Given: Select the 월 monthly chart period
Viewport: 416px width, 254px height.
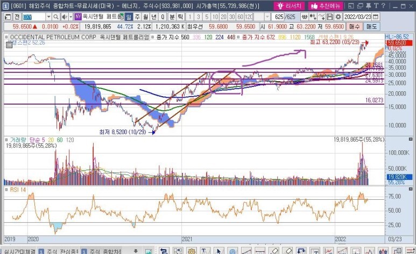Looking at the screenshot, I should (x=146, y=17).
